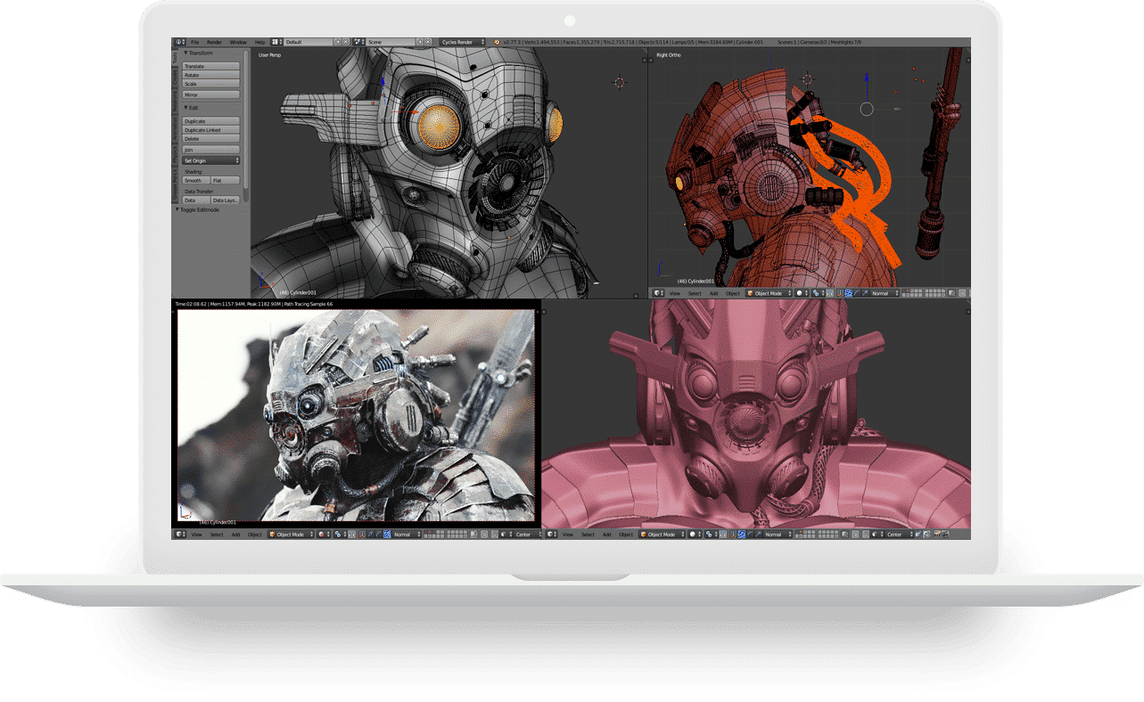Click the Delete button in Edit panel
The width and height of the screenshot is (1144, 702).
211,139
